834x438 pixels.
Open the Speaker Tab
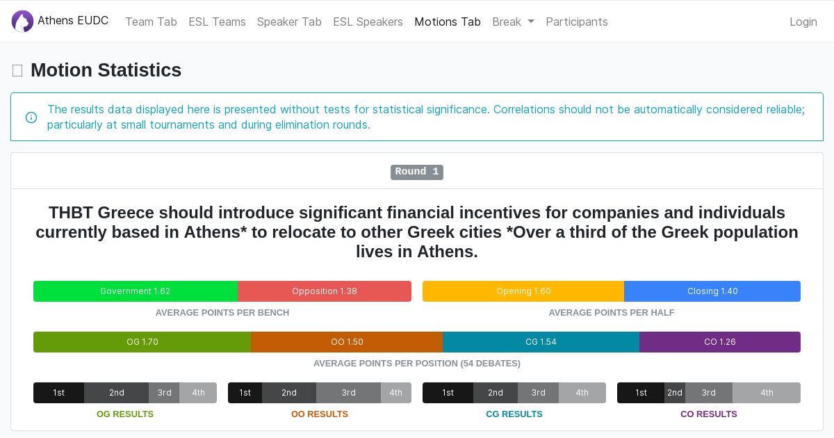tap(289, 22)
